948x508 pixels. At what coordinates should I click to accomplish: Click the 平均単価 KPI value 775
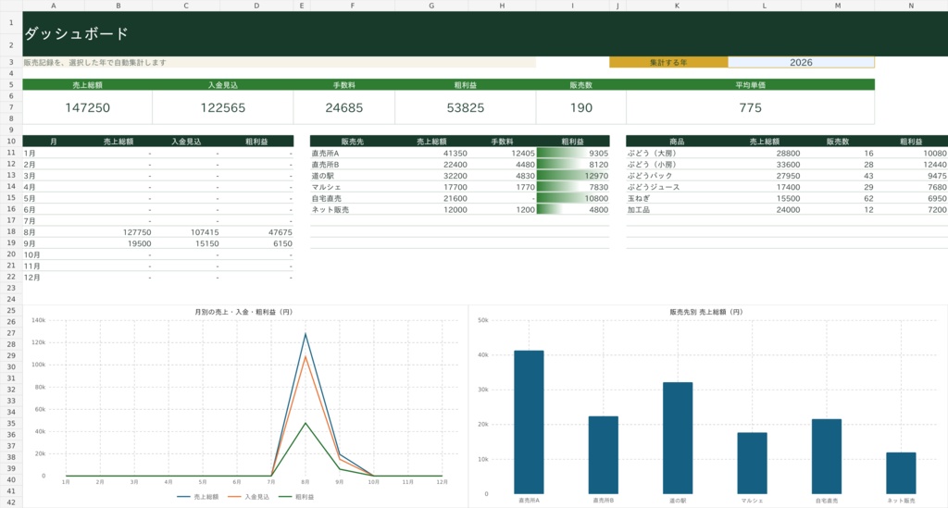750,107
